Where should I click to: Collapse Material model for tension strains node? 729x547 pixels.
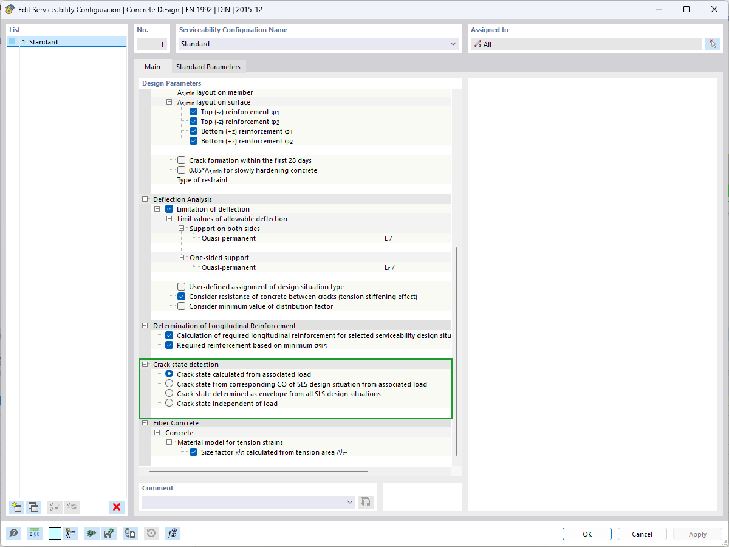(169, 442)
